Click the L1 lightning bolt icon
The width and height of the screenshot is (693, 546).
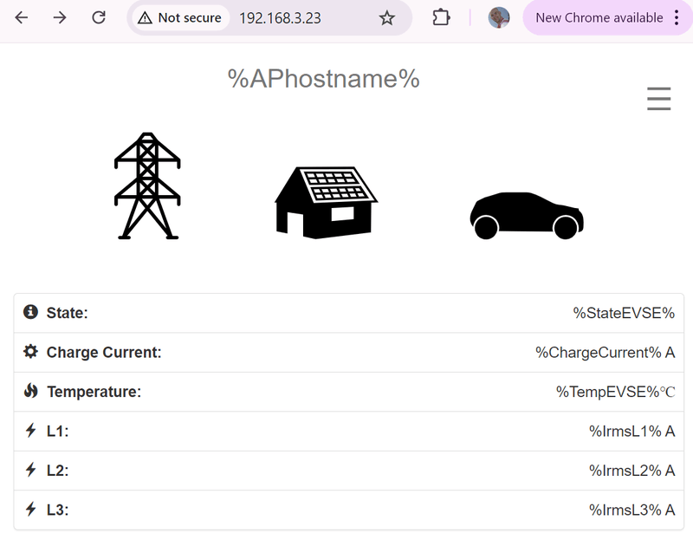30,431
